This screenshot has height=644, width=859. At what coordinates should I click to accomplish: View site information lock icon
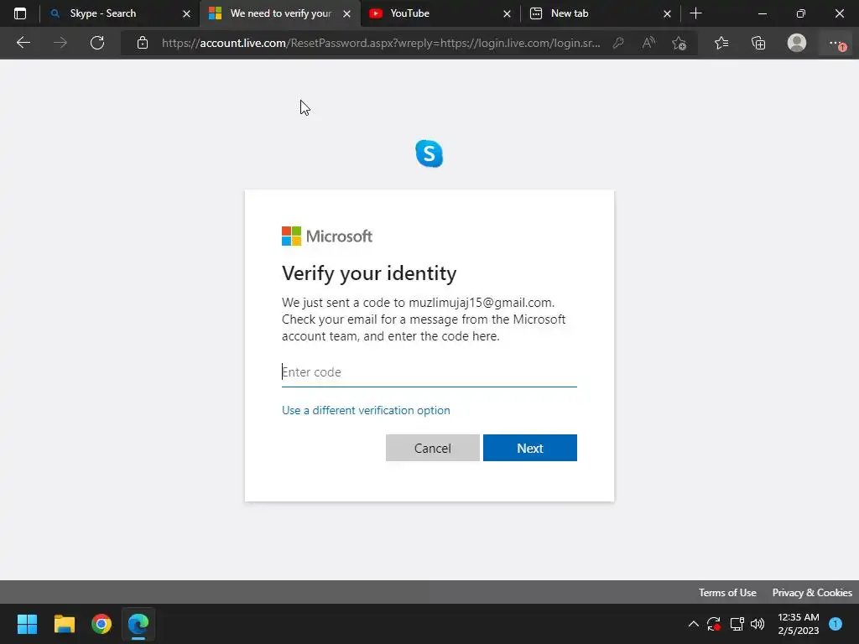pos(143,43)
